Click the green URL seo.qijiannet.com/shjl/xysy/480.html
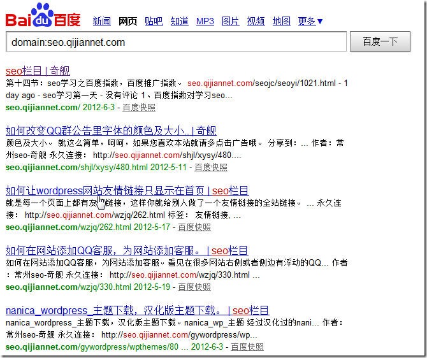This screenshot has height=358, width=427. [76, 167]
